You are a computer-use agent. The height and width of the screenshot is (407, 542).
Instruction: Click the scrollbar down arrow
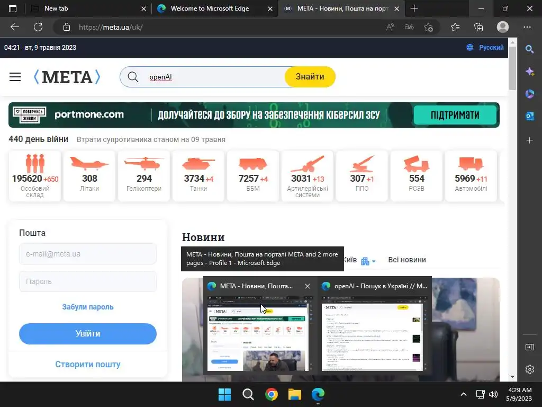click(512, 377)
